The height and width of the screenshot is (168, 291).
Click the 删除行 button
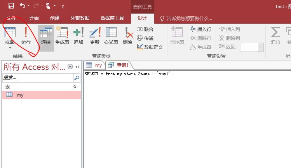point(200,38)
